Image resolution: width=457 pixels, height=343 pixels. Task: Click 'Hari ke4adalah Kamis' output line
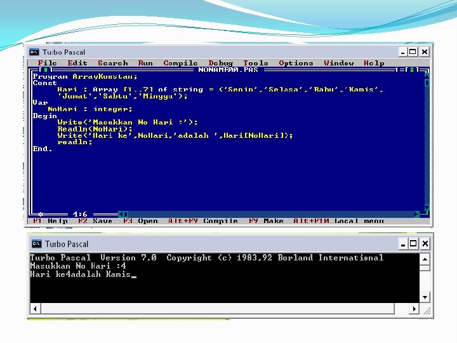coord(80,274)
